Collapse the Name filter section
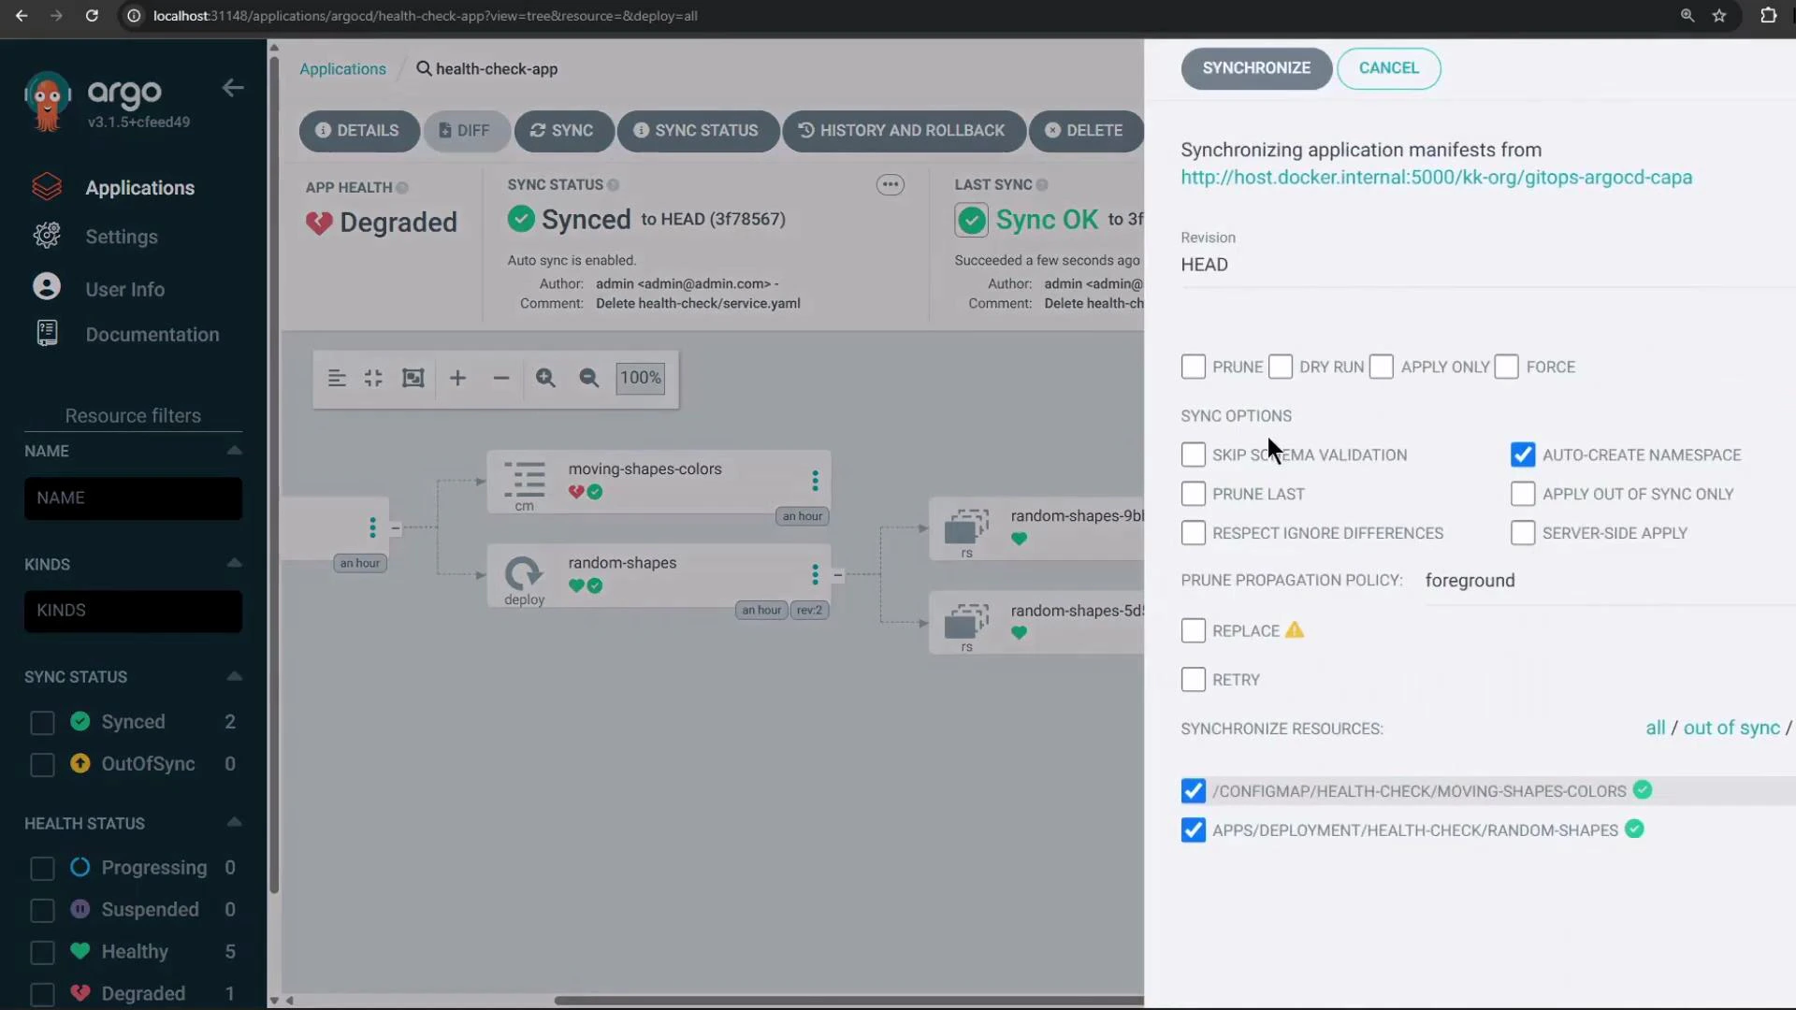 click(x=233, y=450)
